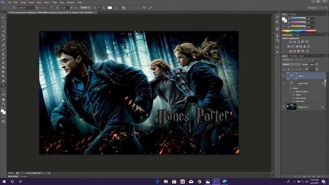Open the layer blend mode Normal dropdown
Screen dimensions: 329x185
[x=291, y=64]
